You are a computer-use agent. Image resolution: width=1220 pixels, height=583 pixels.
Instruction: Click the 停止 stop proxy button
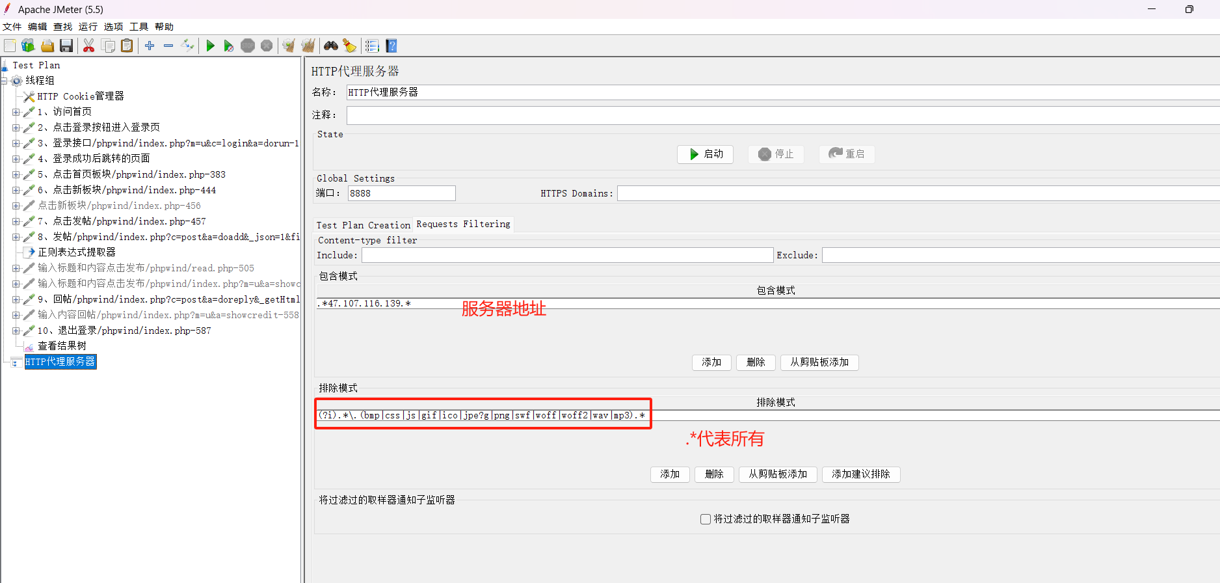click(776, 154)
